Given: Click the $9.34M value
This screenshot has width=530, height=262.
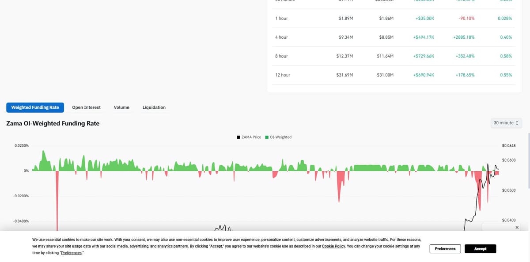Looking at the screenshot, I should point(346,37).
